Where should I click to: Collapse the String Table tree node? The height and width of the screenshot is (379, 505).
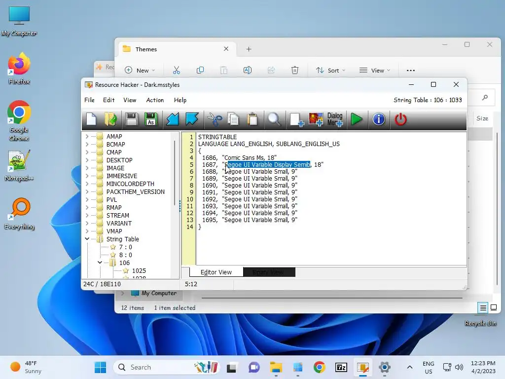coord(87,239)
